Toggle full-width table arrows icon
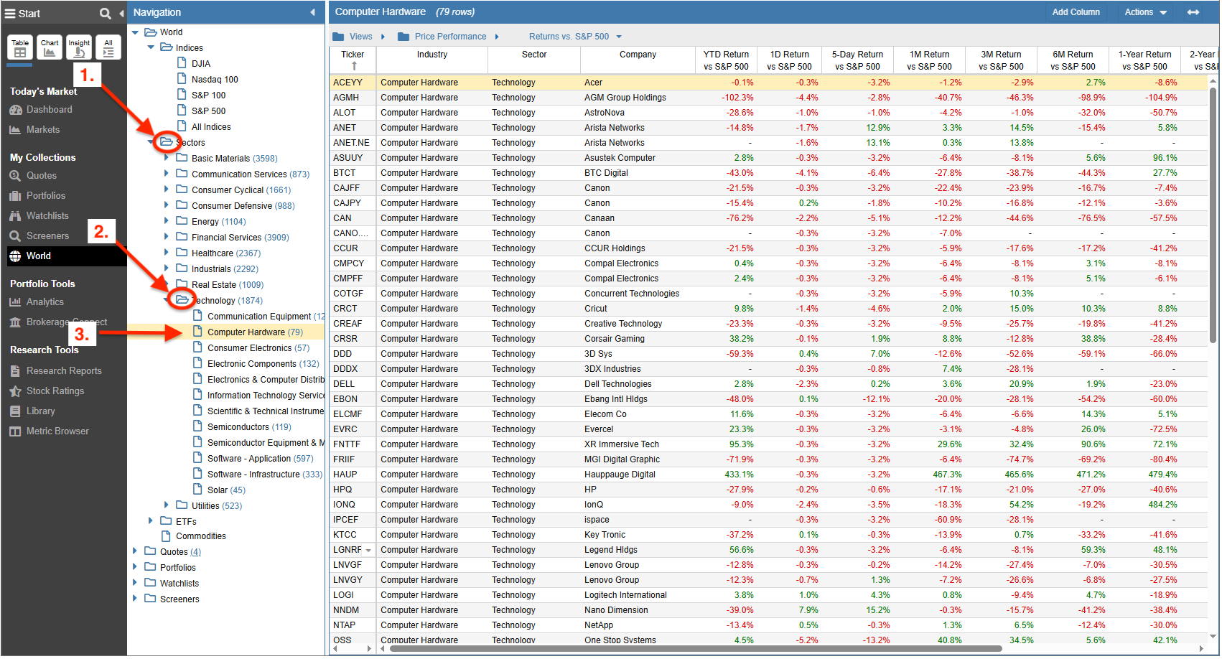The width and height of the screenshot is (1222, 659). coord(1193,12)
